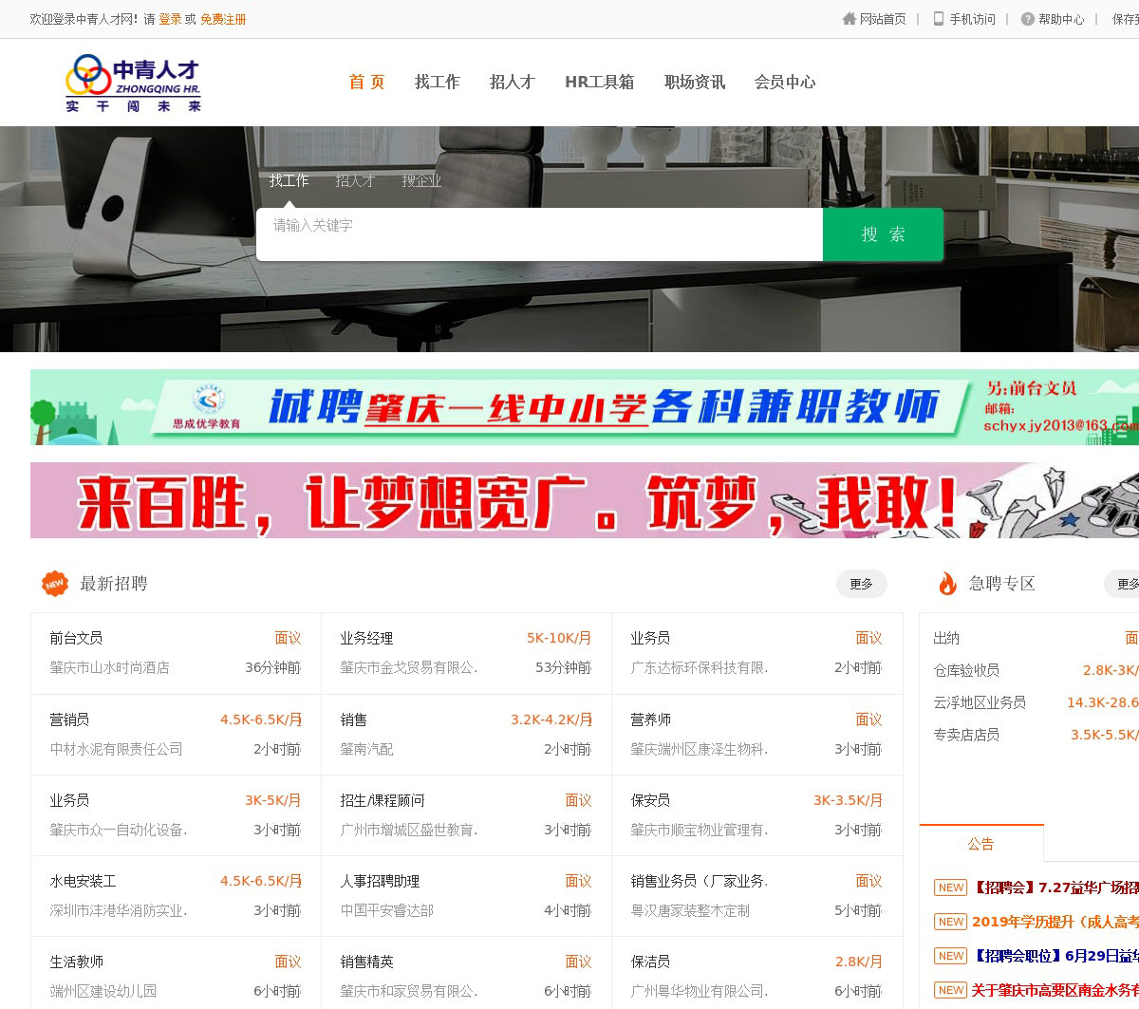Open the 生活教师 job listing
This screenshot has width=1139, height=1009.
click(x=76, y=962)
